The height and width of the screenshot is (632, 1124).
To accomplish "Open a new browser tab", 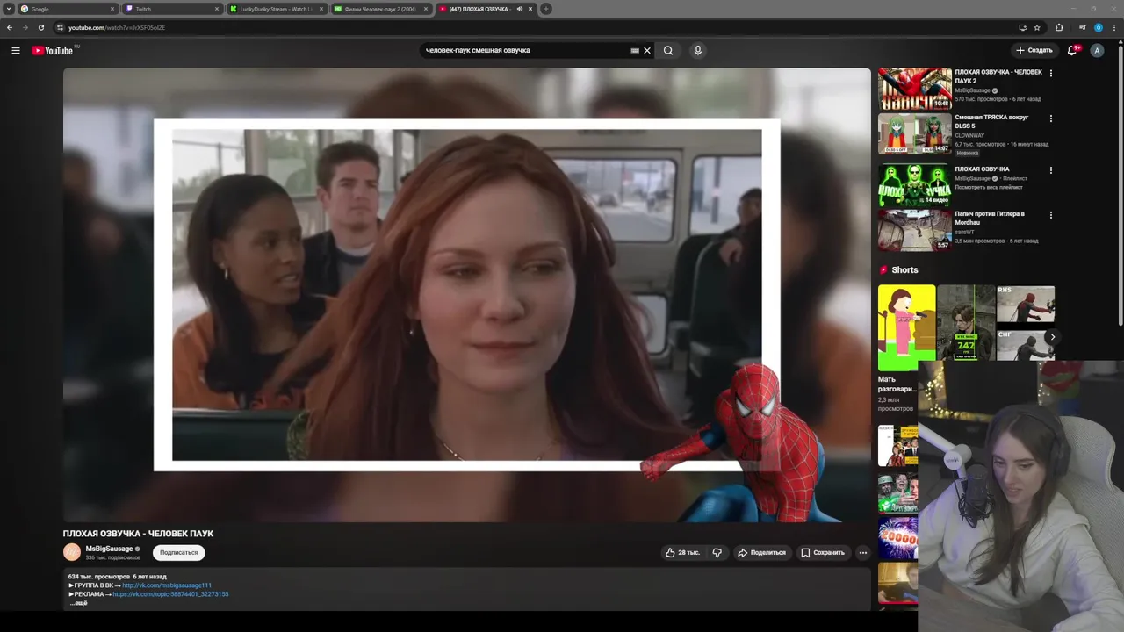I will pyautogui.click(x=546, y=9).
